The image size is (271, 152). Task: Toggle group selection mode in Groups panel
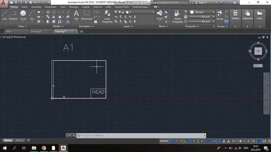point(226,22)
